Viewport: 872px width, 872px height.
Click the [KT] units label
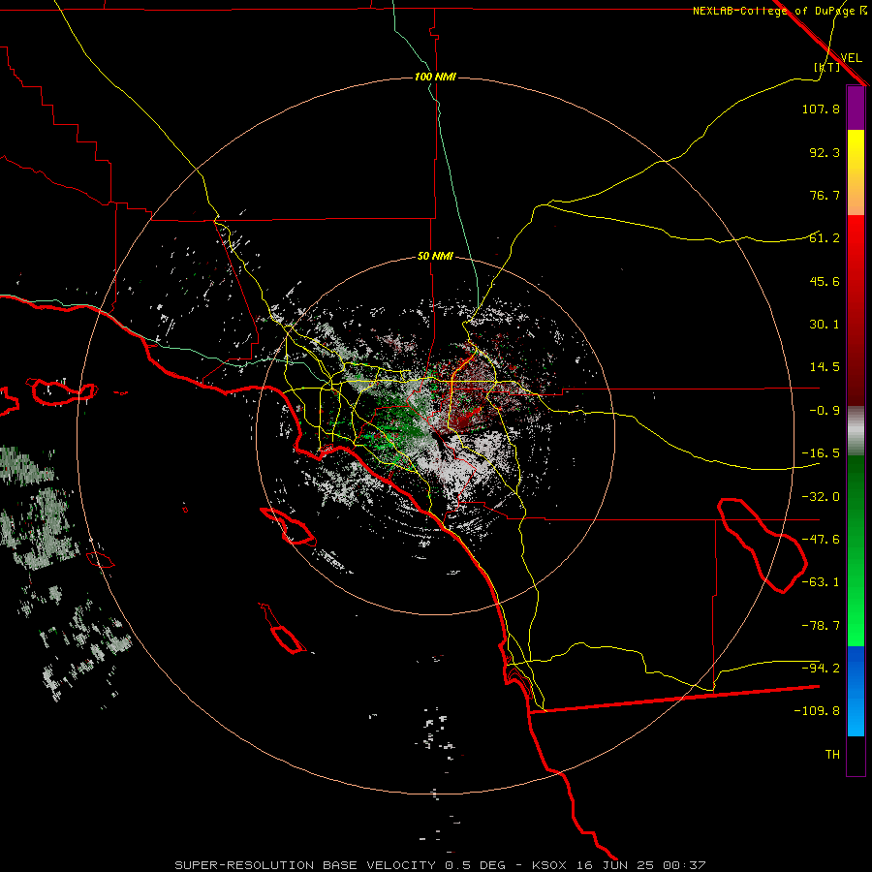827,67
